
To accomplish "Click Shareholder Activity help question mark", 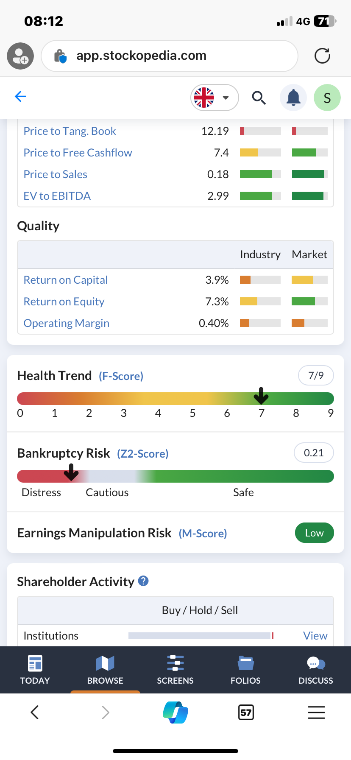I will (x=144, y=581).
